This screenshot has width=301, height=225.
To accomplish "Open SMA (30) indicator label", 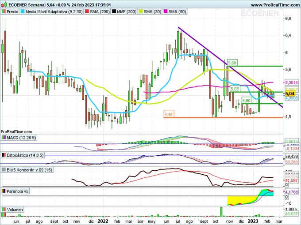I will point(152,11).
